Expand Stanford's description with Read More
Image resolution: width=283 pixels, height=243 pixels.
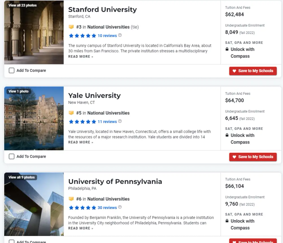coord(81,57)
